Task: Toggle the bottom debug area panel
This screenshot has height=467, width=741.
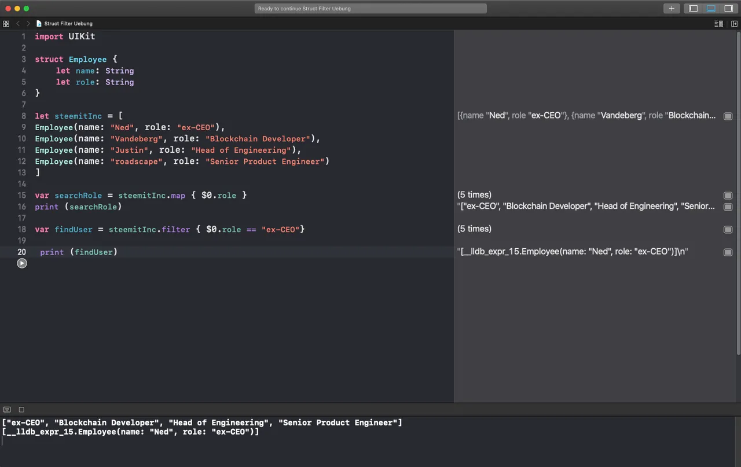Action: (x=711, y=8)
